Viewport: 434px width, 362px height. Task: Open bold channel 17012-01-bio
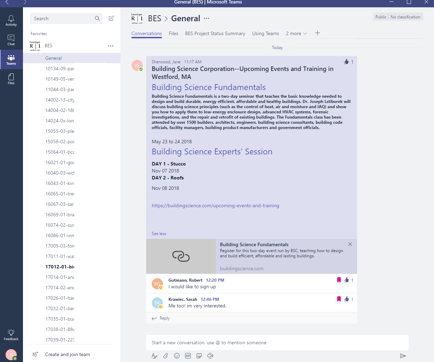click(60, 267)
